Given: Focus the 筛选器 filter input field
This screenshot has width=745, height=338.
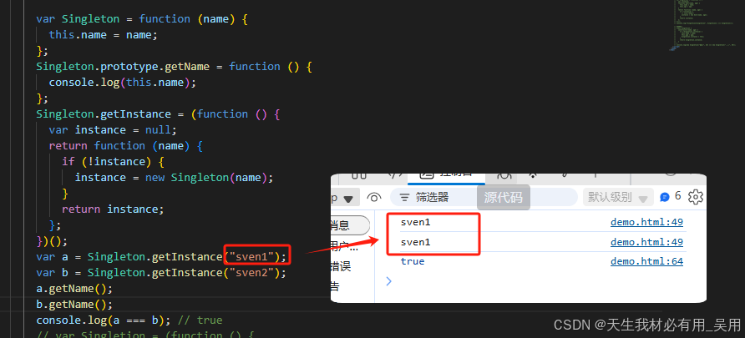Looking at the screenshot, I should tap(484, 197).
